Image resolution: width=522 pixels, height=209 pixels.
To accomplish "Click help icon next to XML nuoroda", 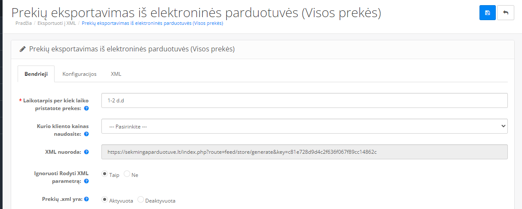I will pos(86,152).
